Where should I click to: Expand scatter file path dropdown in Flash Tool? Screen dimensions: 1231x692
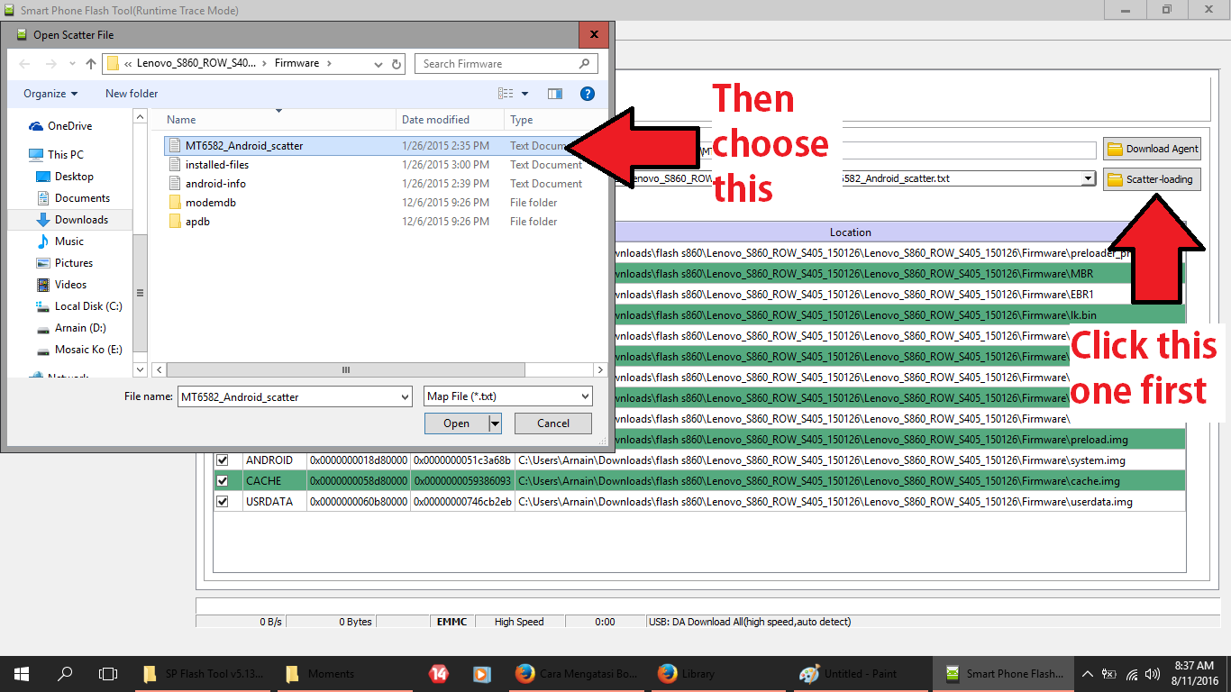[1089, 178]
